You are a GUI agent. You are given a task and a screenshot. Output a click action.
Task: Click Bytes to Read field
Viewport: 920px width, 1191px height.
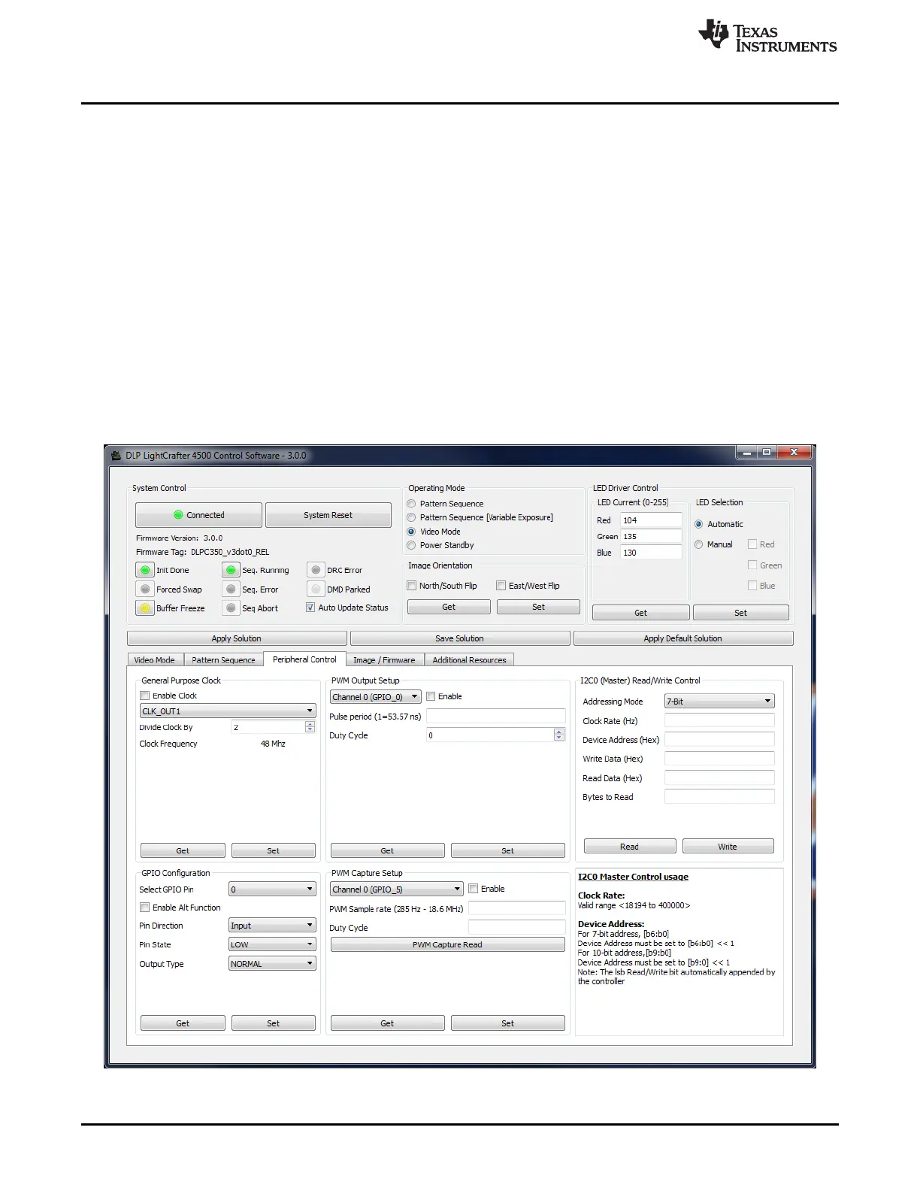pos(719,797)
